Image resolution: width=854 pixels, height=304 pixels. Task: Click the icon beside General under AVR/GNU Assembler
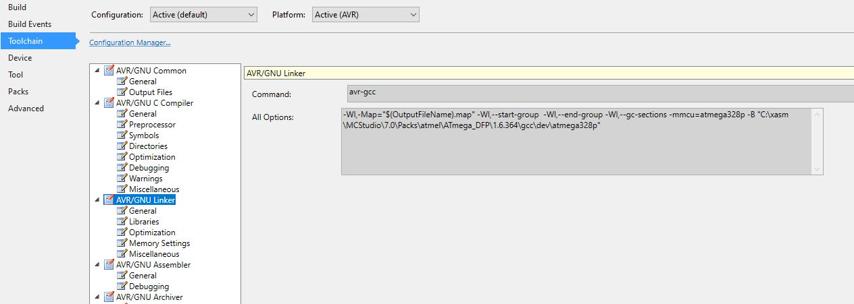pyautogui.click(x=122, y=276)
